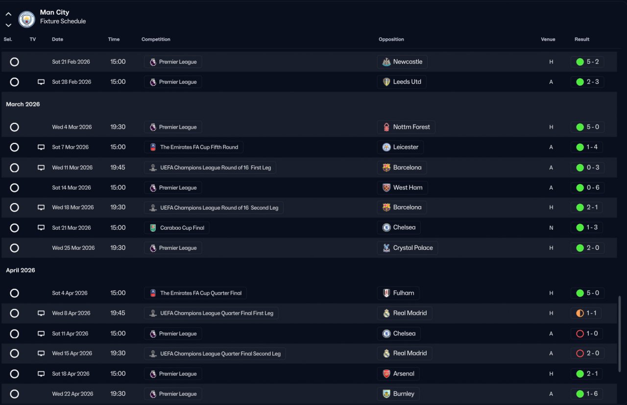The height and width of the screenshot is (405, 627).
Task: Click Premier League icon in the Newcastle row
Action: pyautogui.click(x=153, y=62)
